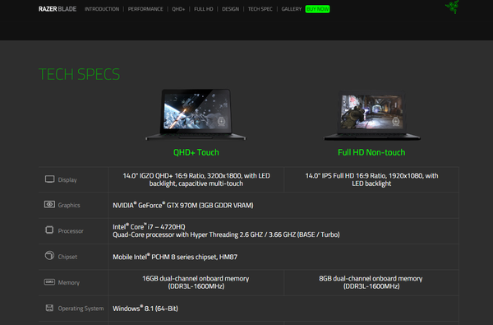Open the Design nav item

pos(230,9)
